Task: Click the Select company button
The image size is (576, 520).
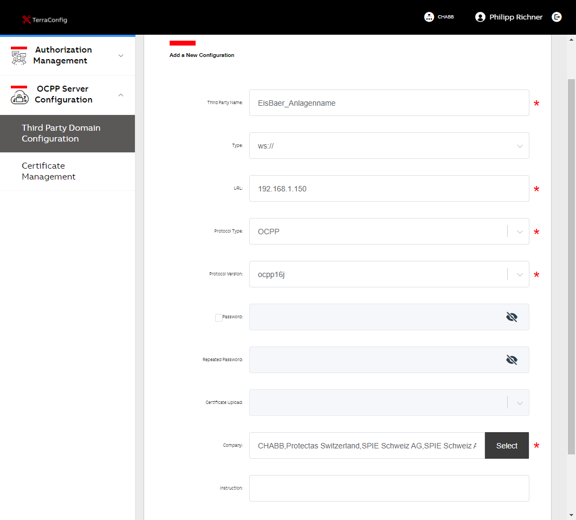Action: 507,445
